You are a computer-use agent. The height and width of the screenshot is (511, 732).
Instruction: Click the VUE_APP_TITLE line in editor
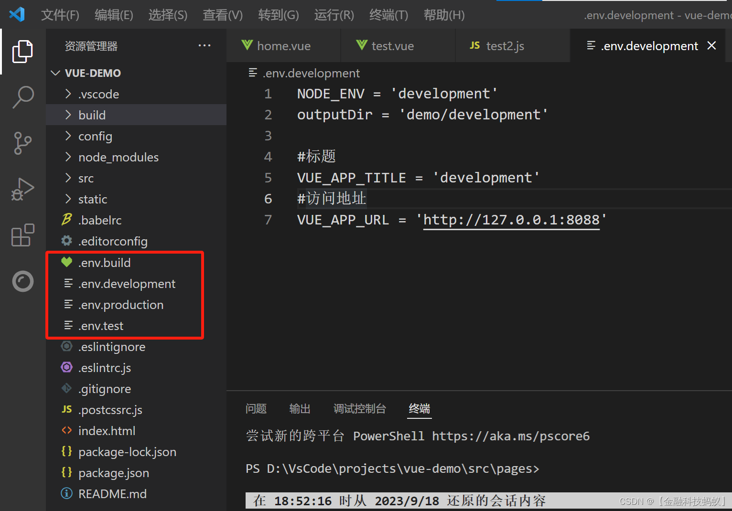point(418,178)
